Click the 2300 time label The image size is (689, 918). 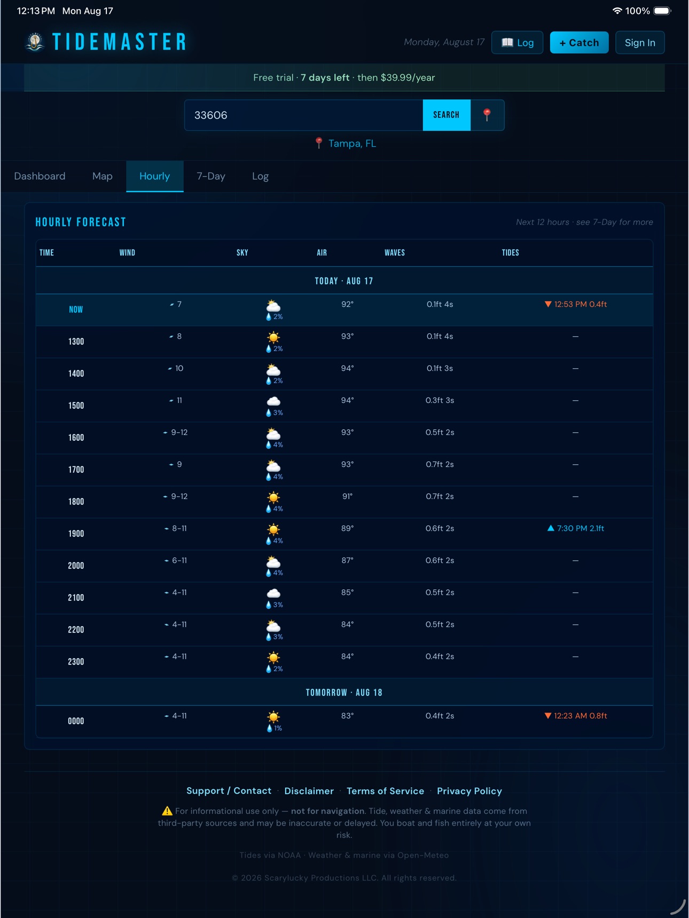pos(76,662)
